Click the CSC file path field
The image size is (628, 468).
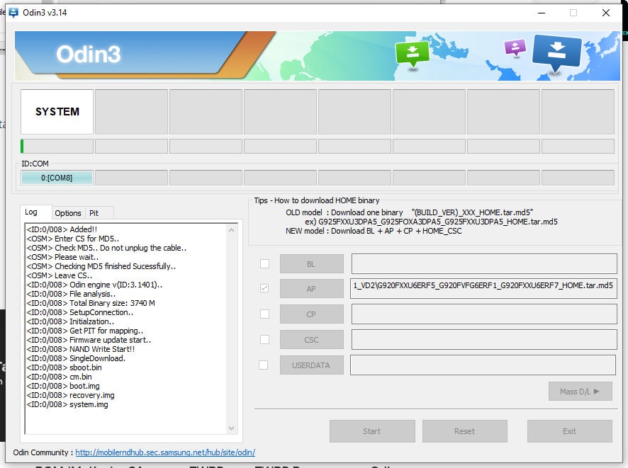[x=484, y=340]
